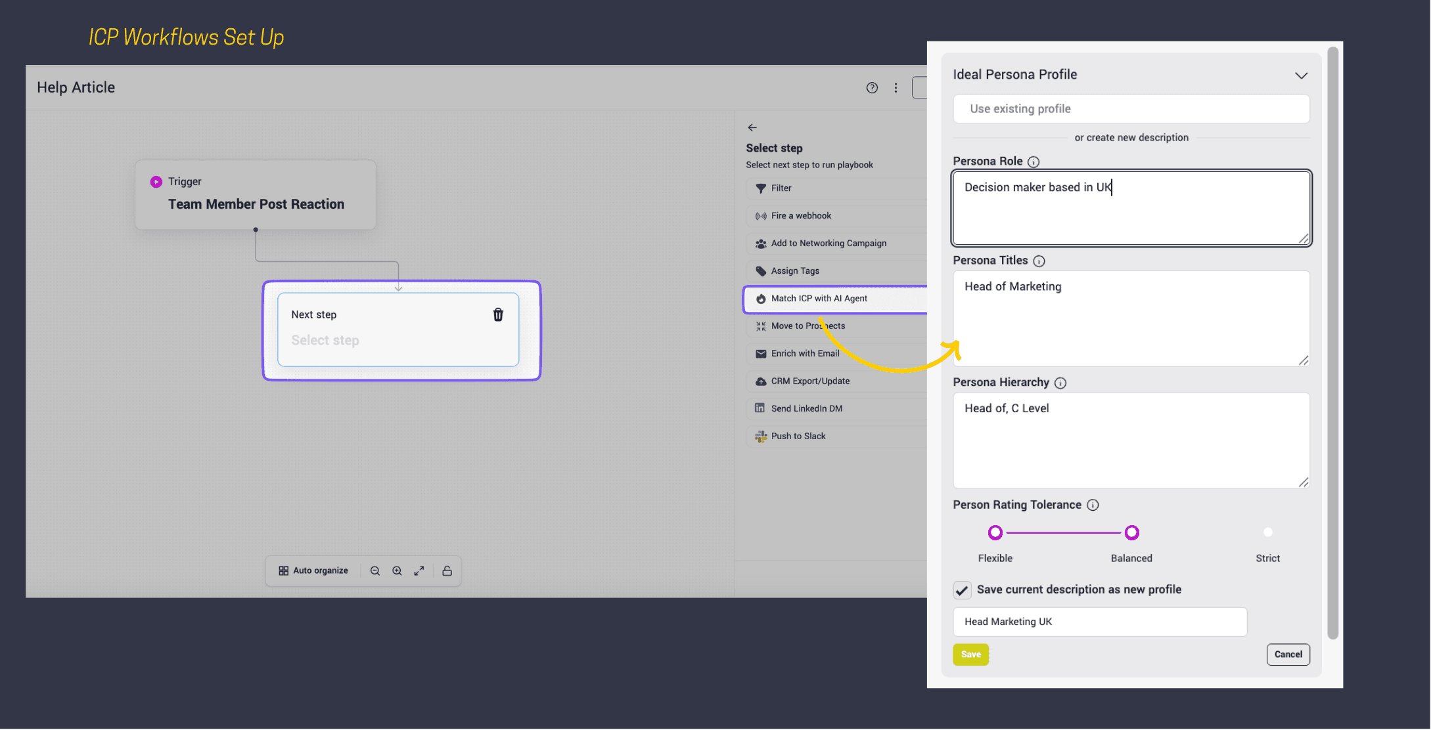Click the Persona Titles text field
Image resolution: width=1431 pixels, height=730 pixels.
pyautogui.click(x=1131, y=318)
